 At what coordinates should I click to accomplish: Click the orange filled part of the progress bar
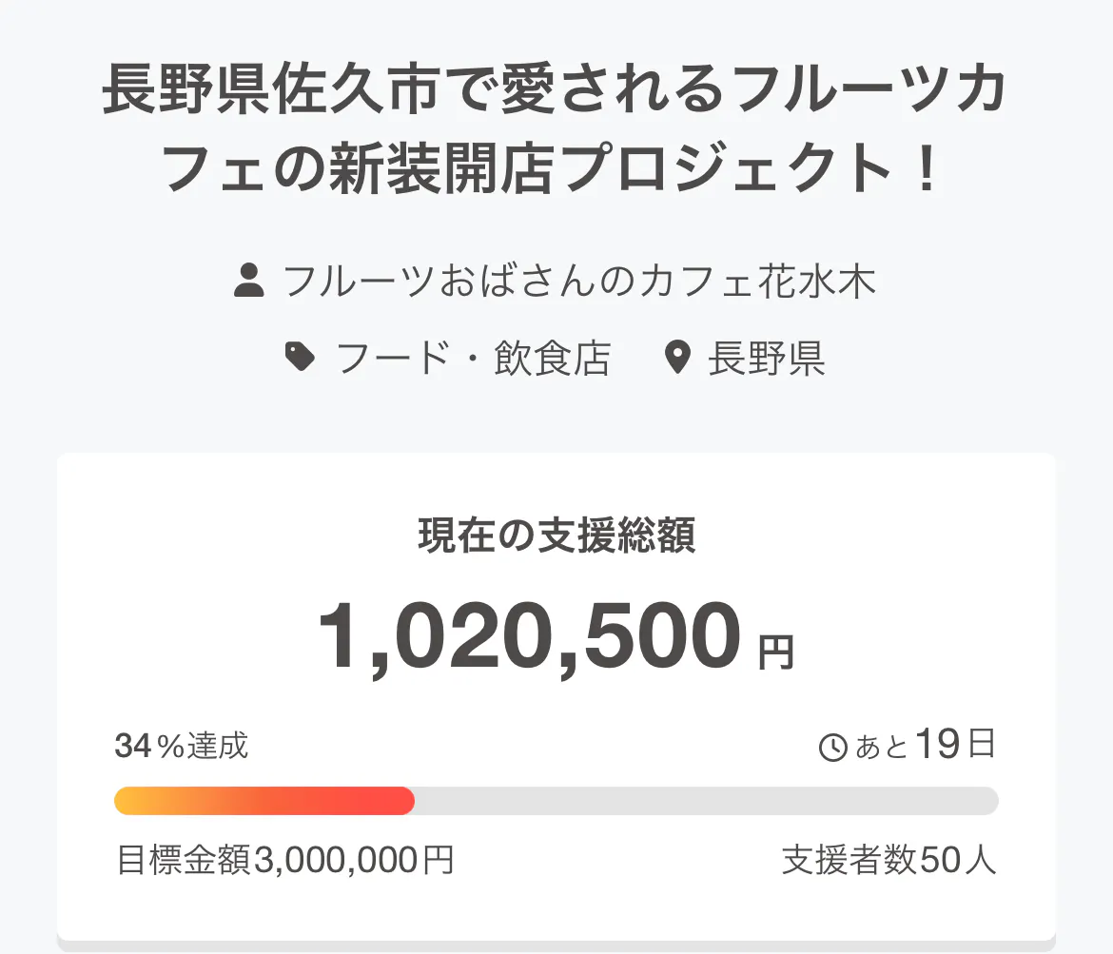[264, 801]
